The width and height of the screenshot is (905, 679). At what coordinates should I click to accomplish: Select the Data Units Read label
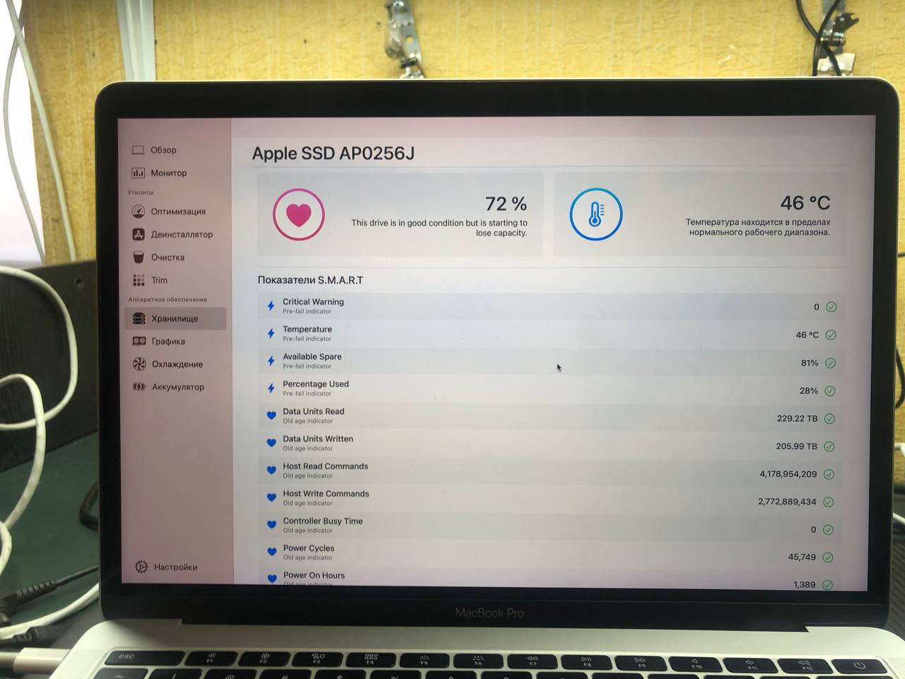pyautogui.click(x=314, y=411)
